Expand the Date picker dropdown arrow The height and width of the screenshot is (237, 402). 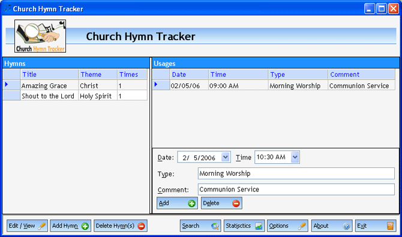pyautogui.click(x=225, y=157)
